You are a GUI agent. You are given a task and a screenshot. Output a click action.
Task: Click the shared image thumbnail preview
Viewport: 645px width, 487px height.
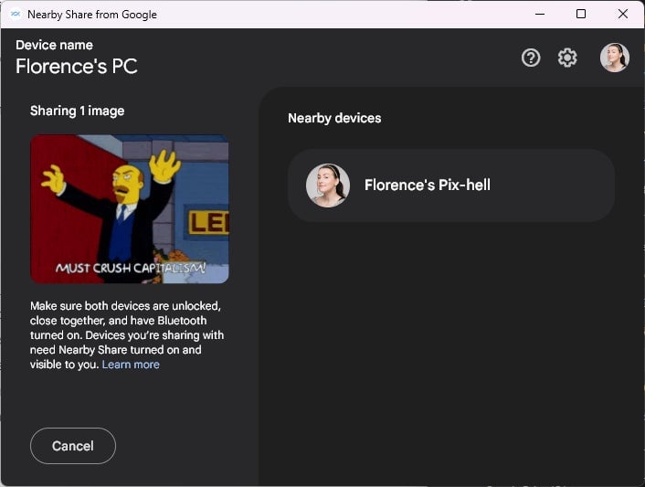(x=130, y=209)
